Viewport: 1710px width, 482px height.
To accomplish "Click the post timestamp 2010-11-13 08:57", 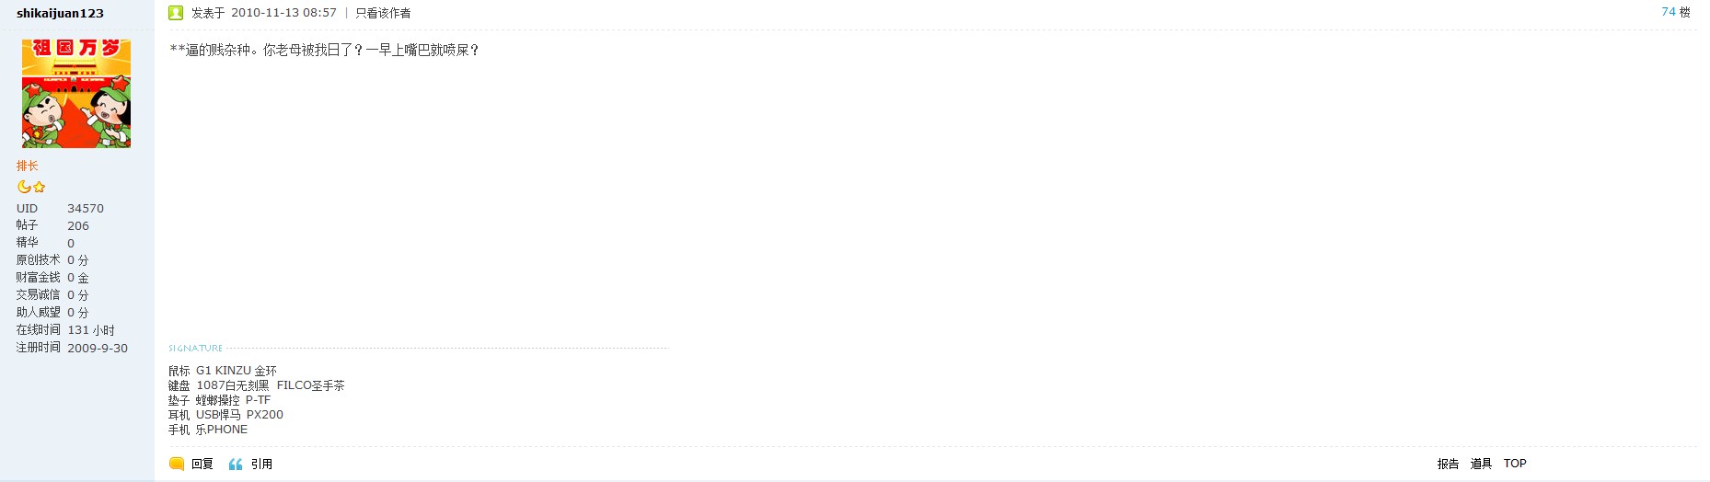I will point(283,13).
